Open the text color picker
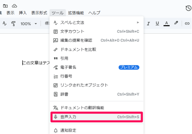192x134 pixels. pos(166,23)
